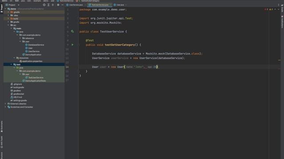Collapse the src folder
Image resolution: width=284 pixels, height=159 pixels.
point(8,25)
